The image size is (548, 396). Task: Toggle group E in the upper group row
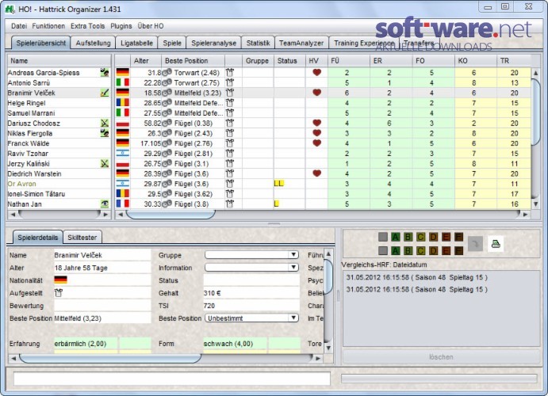pos(446,238)
